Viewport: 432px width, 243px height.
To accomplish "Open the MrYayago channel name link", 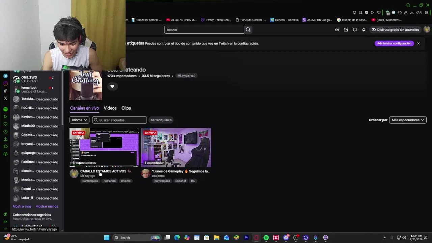I will 87,176.
